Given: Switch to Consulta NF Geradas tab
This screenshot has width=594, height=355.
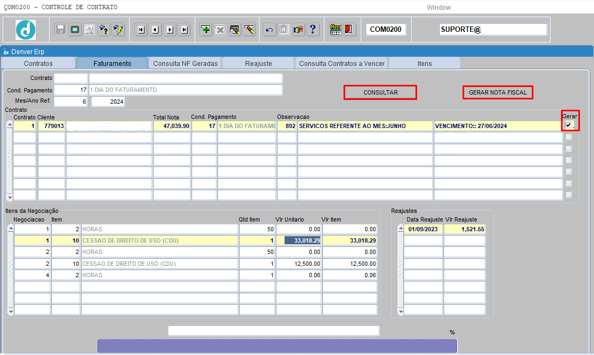Looking at the screenshot, I should point(185,63).
